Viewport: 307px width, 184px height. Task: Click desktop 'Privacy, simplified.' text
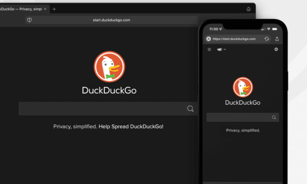(x=75, y=127)
